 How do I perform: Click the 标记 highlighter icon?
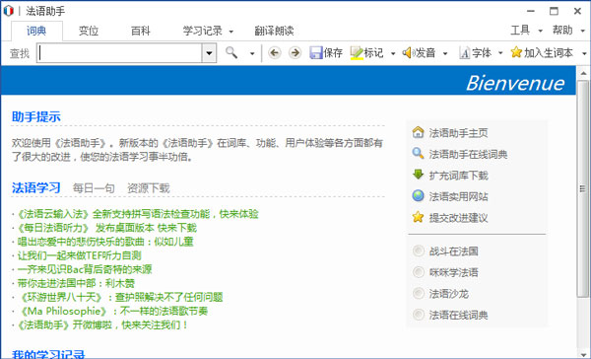tap(357, 53)
